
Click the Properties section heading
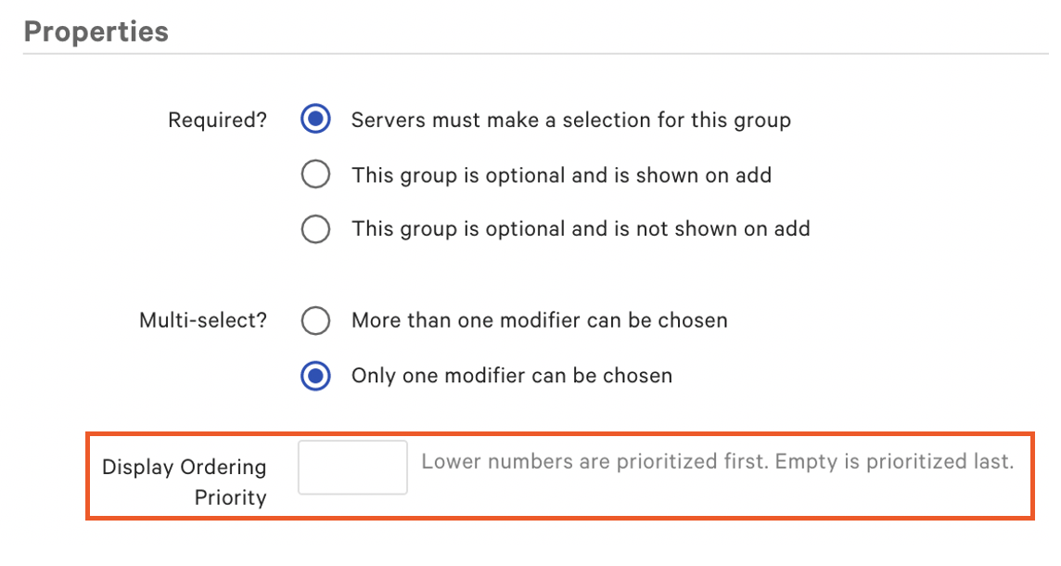96,31
